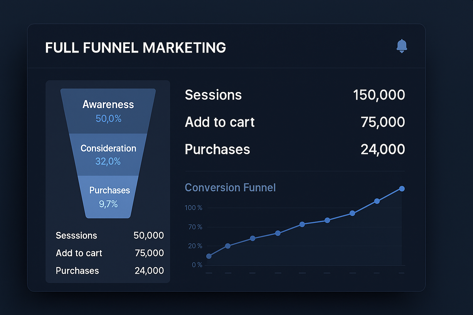Select the first data point on the line chart
This screenshot has height=315, width=473.
209,256
